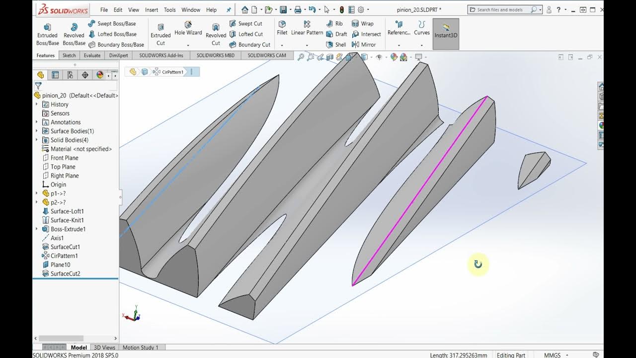
Task: Toggle Instant3D mode
Action: 446,34
